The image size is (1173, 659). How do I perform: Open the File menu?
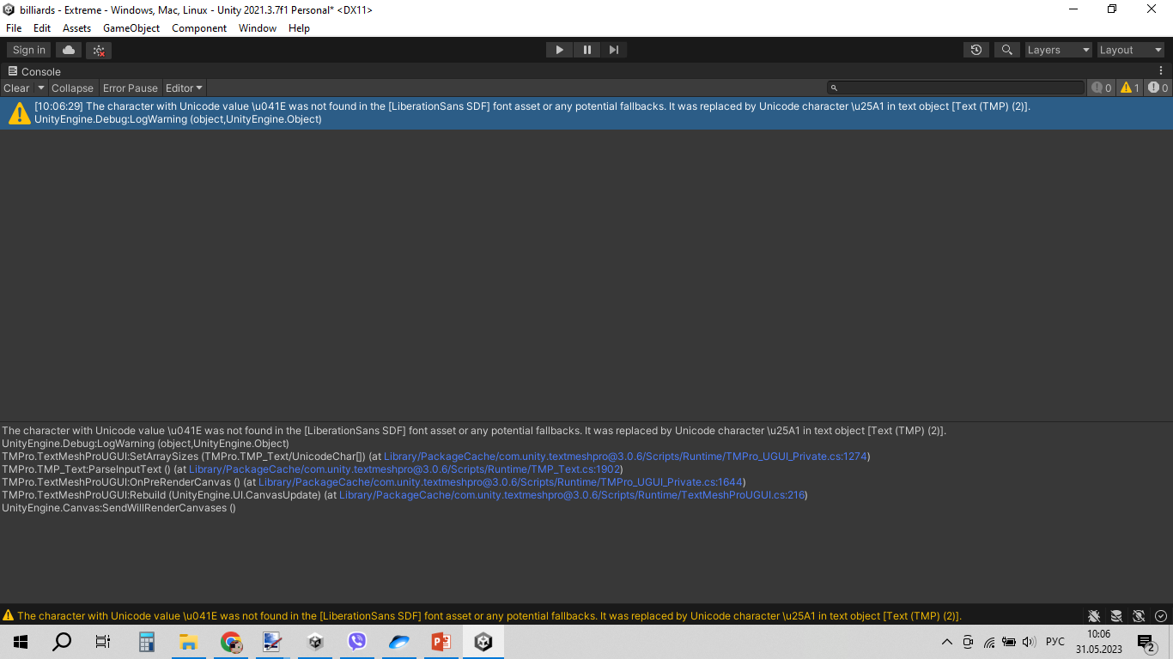click(14, 28)
